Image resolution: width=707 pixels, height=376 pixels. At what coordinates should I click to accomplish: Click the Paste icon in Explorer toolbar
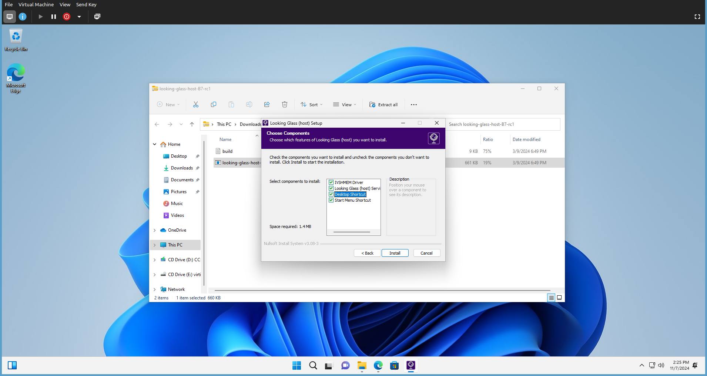coord(231,105)
